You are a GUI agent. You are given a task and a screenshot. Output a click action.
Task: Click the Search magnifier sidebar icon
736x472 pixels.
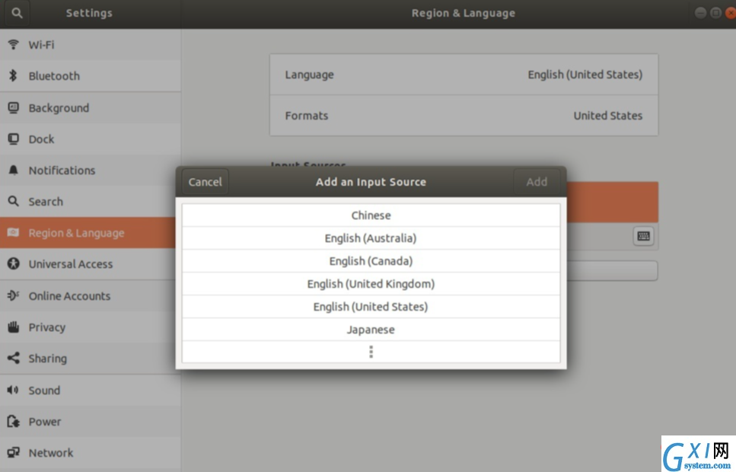[13, 202]
